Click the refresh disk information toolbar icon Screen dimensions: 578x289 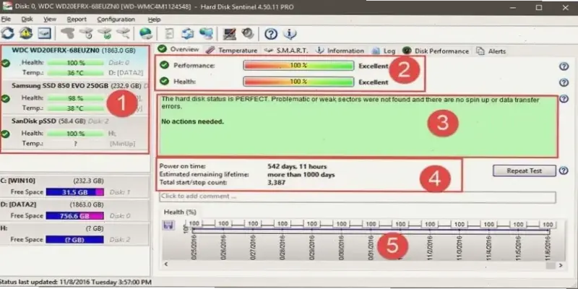pos(8,33)
